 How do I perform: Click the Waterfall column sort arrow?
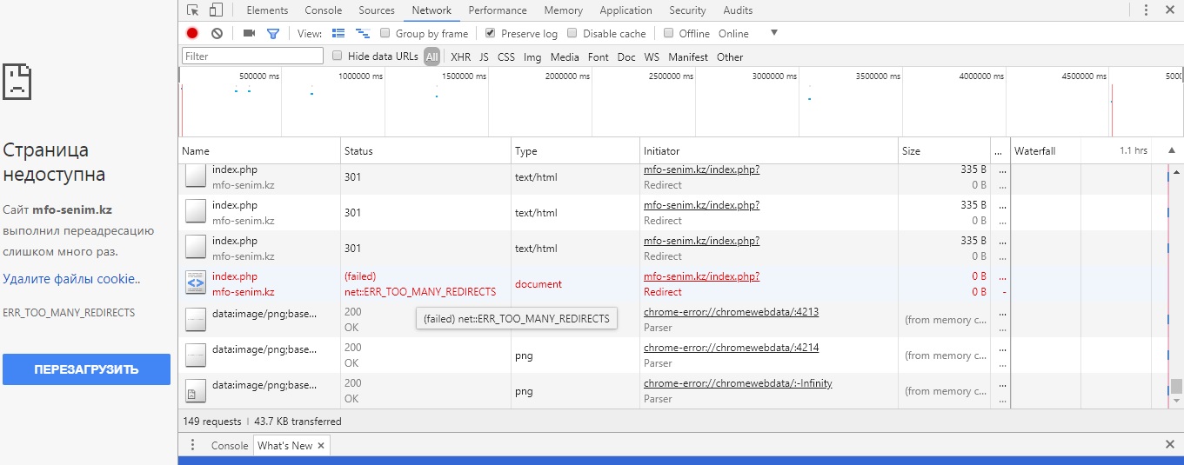tap(1171, 150)
